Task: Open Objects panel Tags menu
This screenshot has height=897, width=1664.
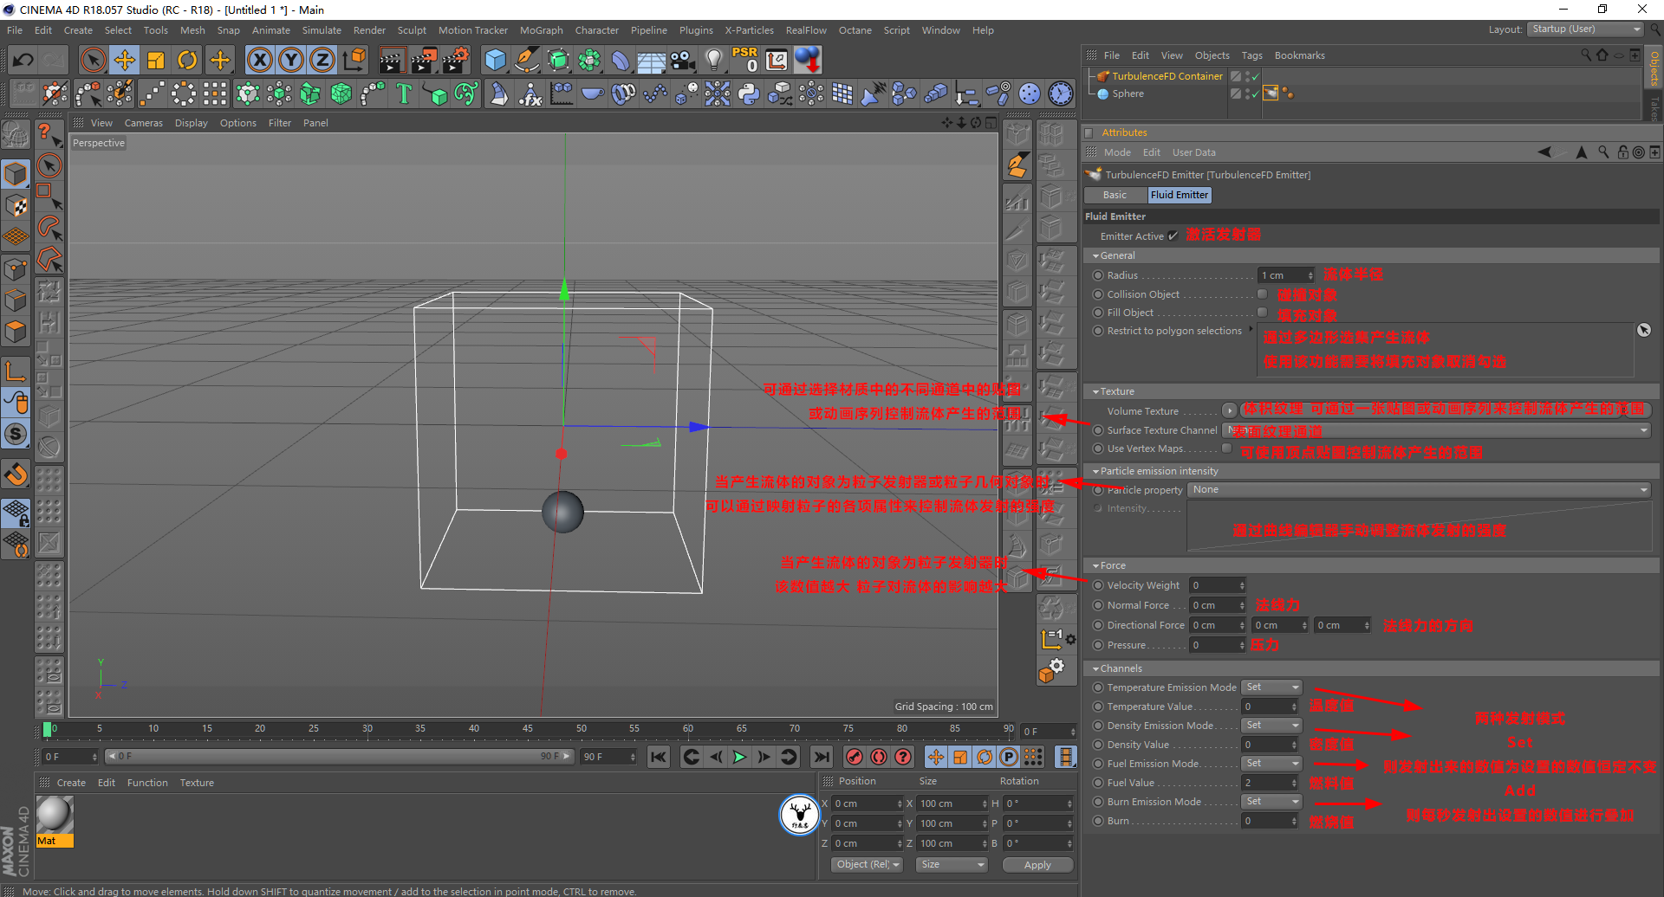Action: (x=1251, y=55)
